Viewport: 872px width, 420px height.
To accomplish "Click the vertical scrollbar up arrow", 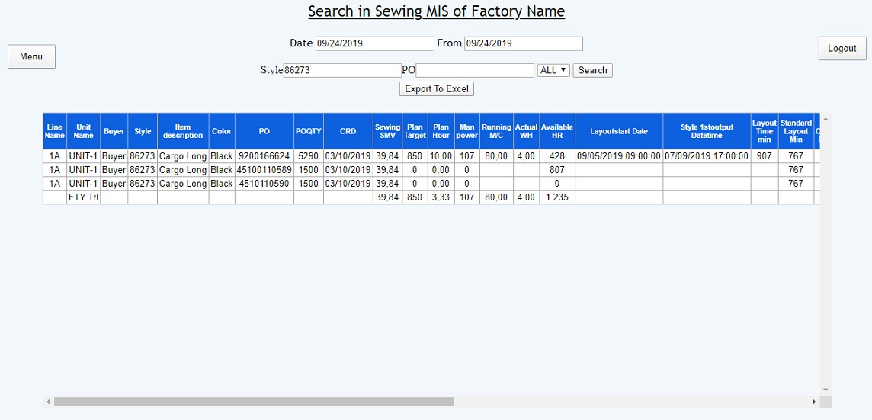I will 826,118.
